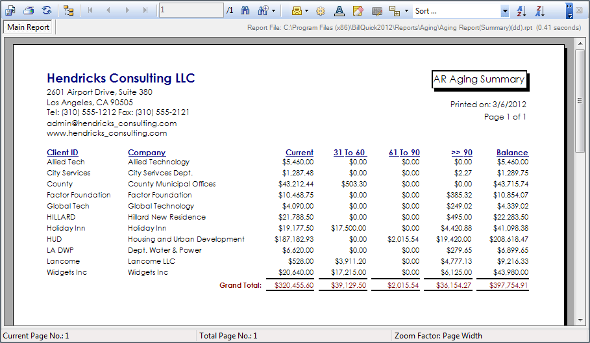Click HILLARD client ID
This screenshot has width=590, height=343.
(61, 217)
